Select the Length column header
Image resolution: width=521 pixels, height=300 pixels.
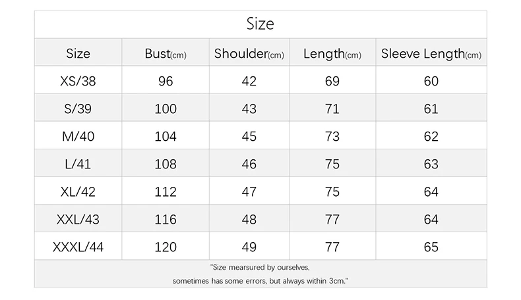[x=332, y=54]
